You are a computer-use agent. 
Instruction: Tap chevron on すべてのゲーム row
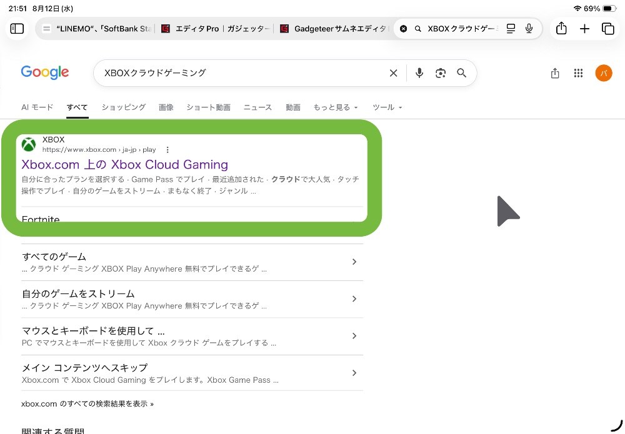(354, 262)
